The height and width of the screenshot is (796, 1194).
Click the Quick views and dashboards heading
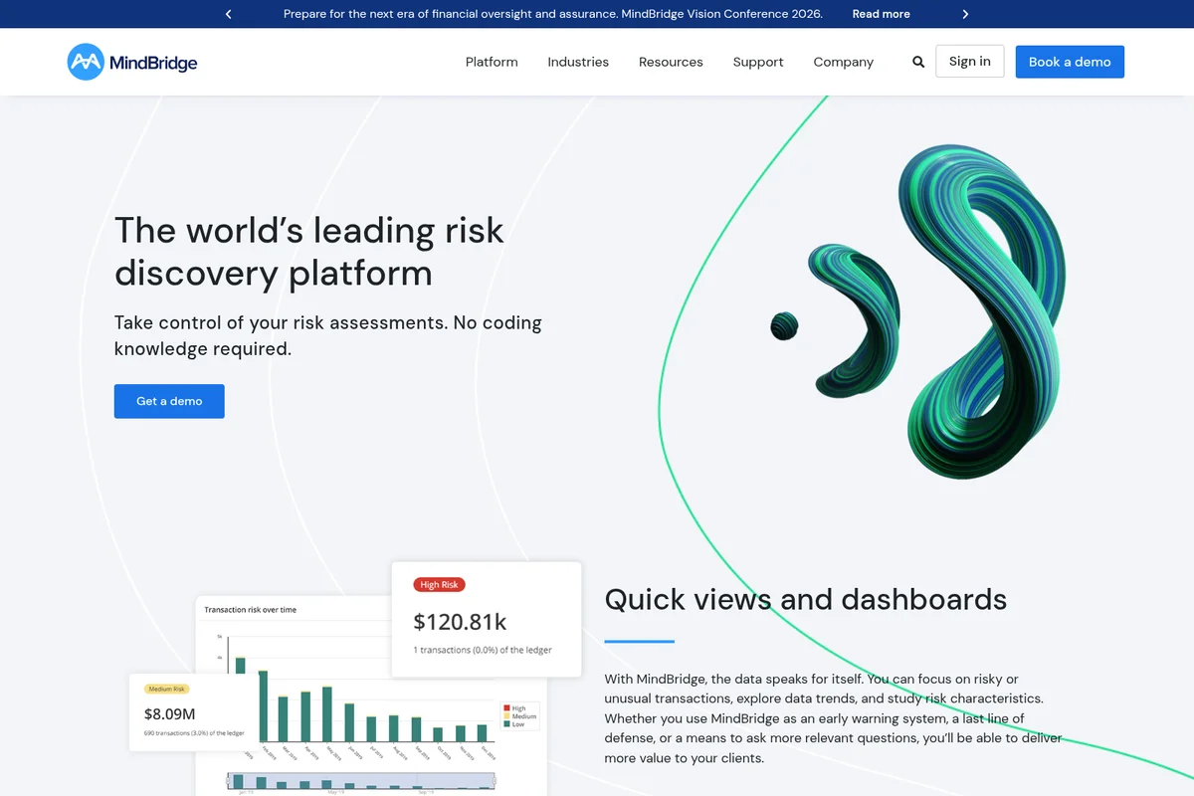click(806, 599)
